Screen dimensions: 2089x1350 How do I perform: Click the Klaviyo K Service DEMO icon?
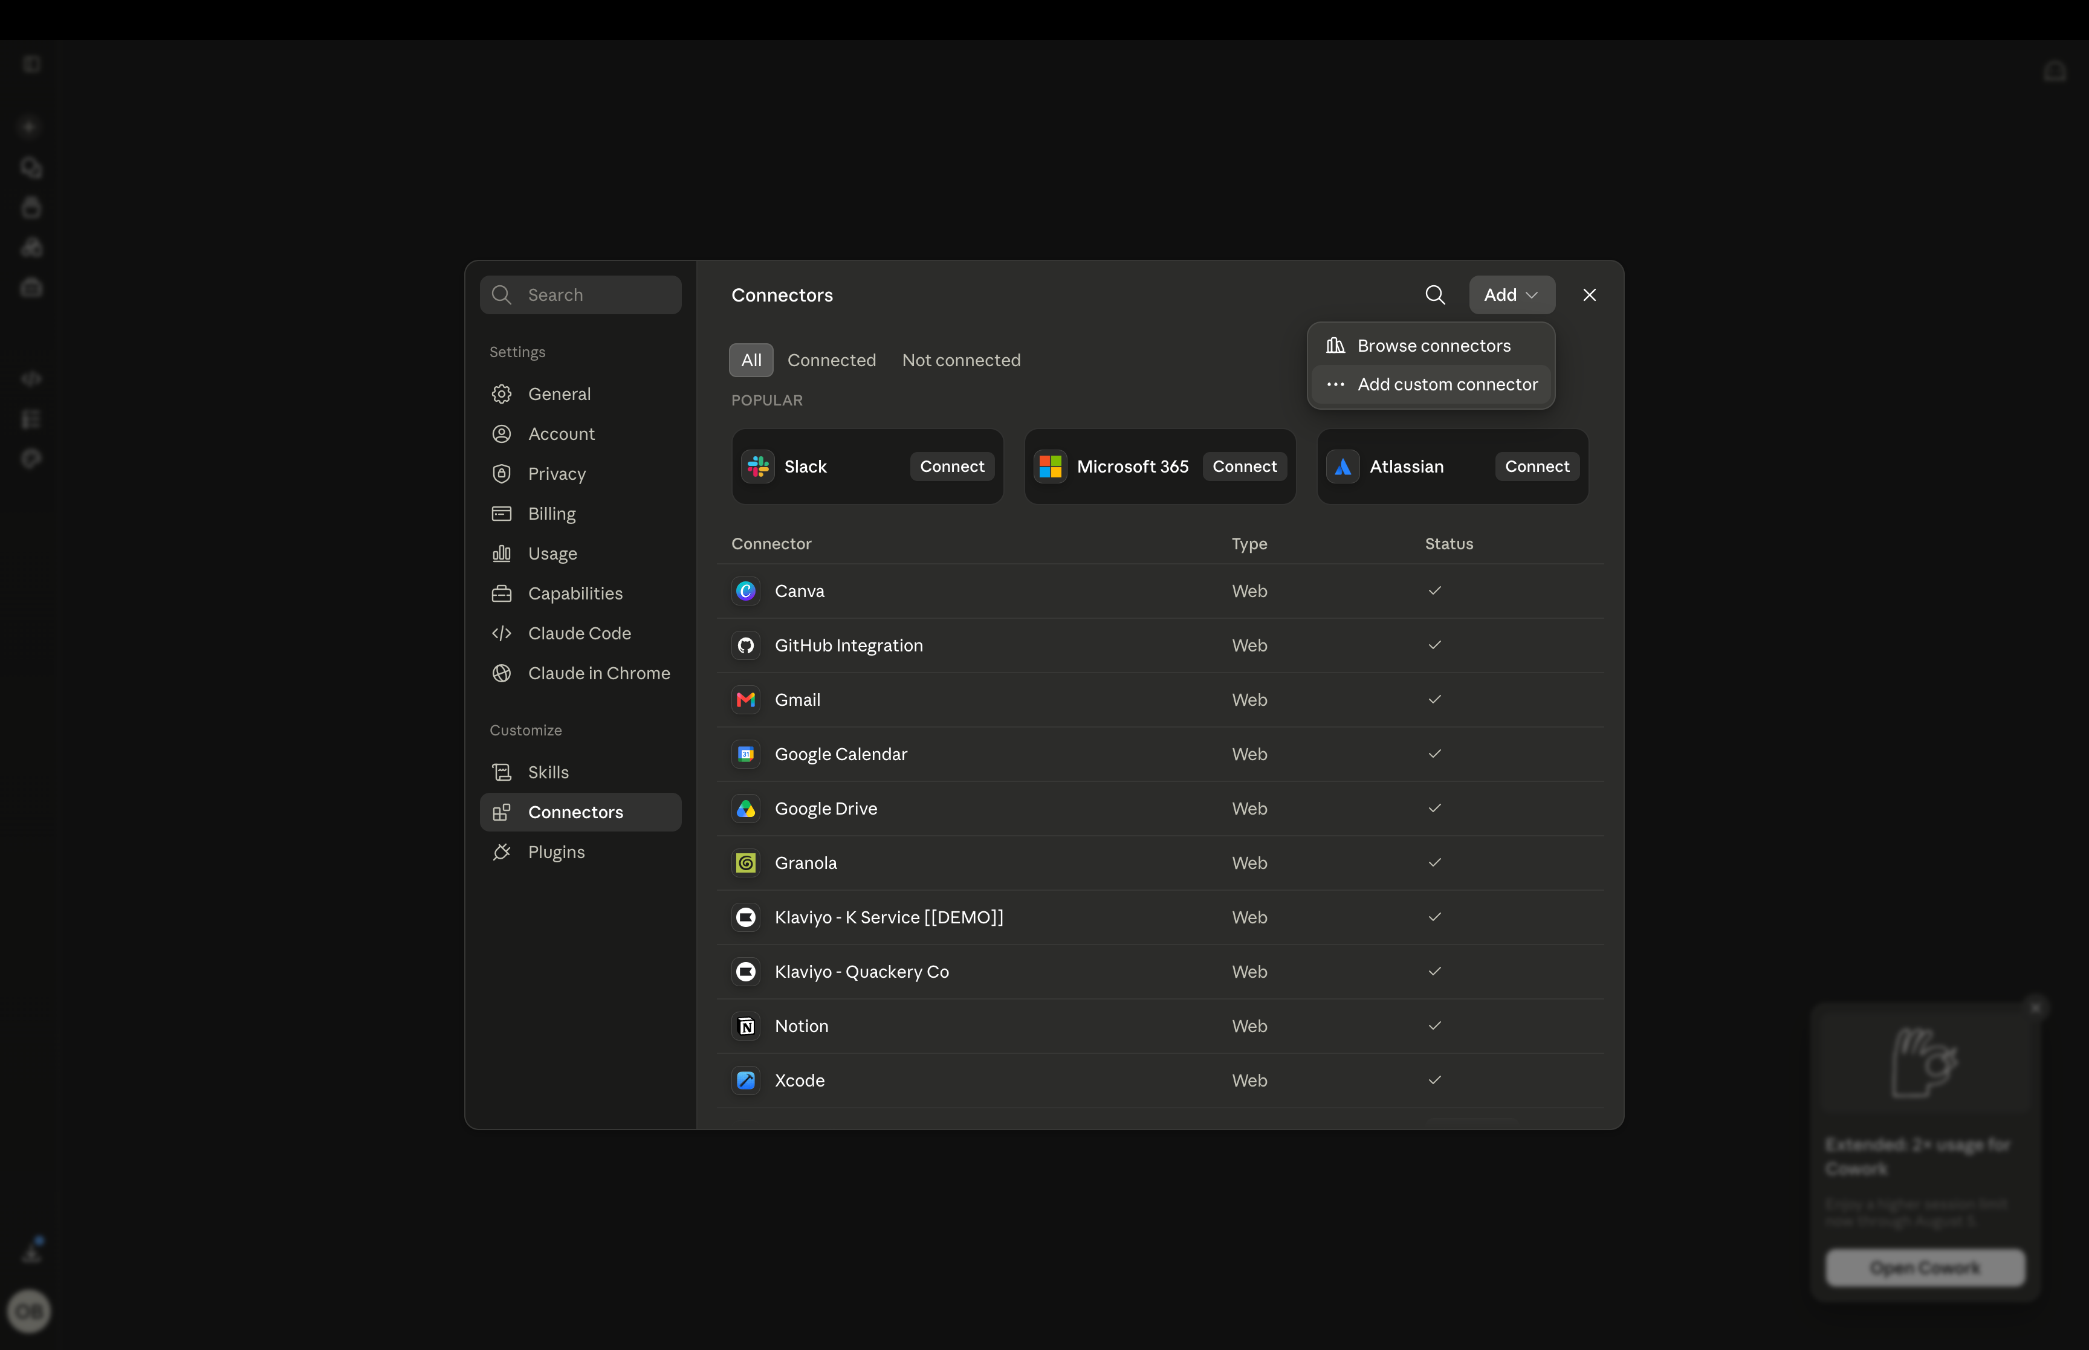click(x=746, y=917)
